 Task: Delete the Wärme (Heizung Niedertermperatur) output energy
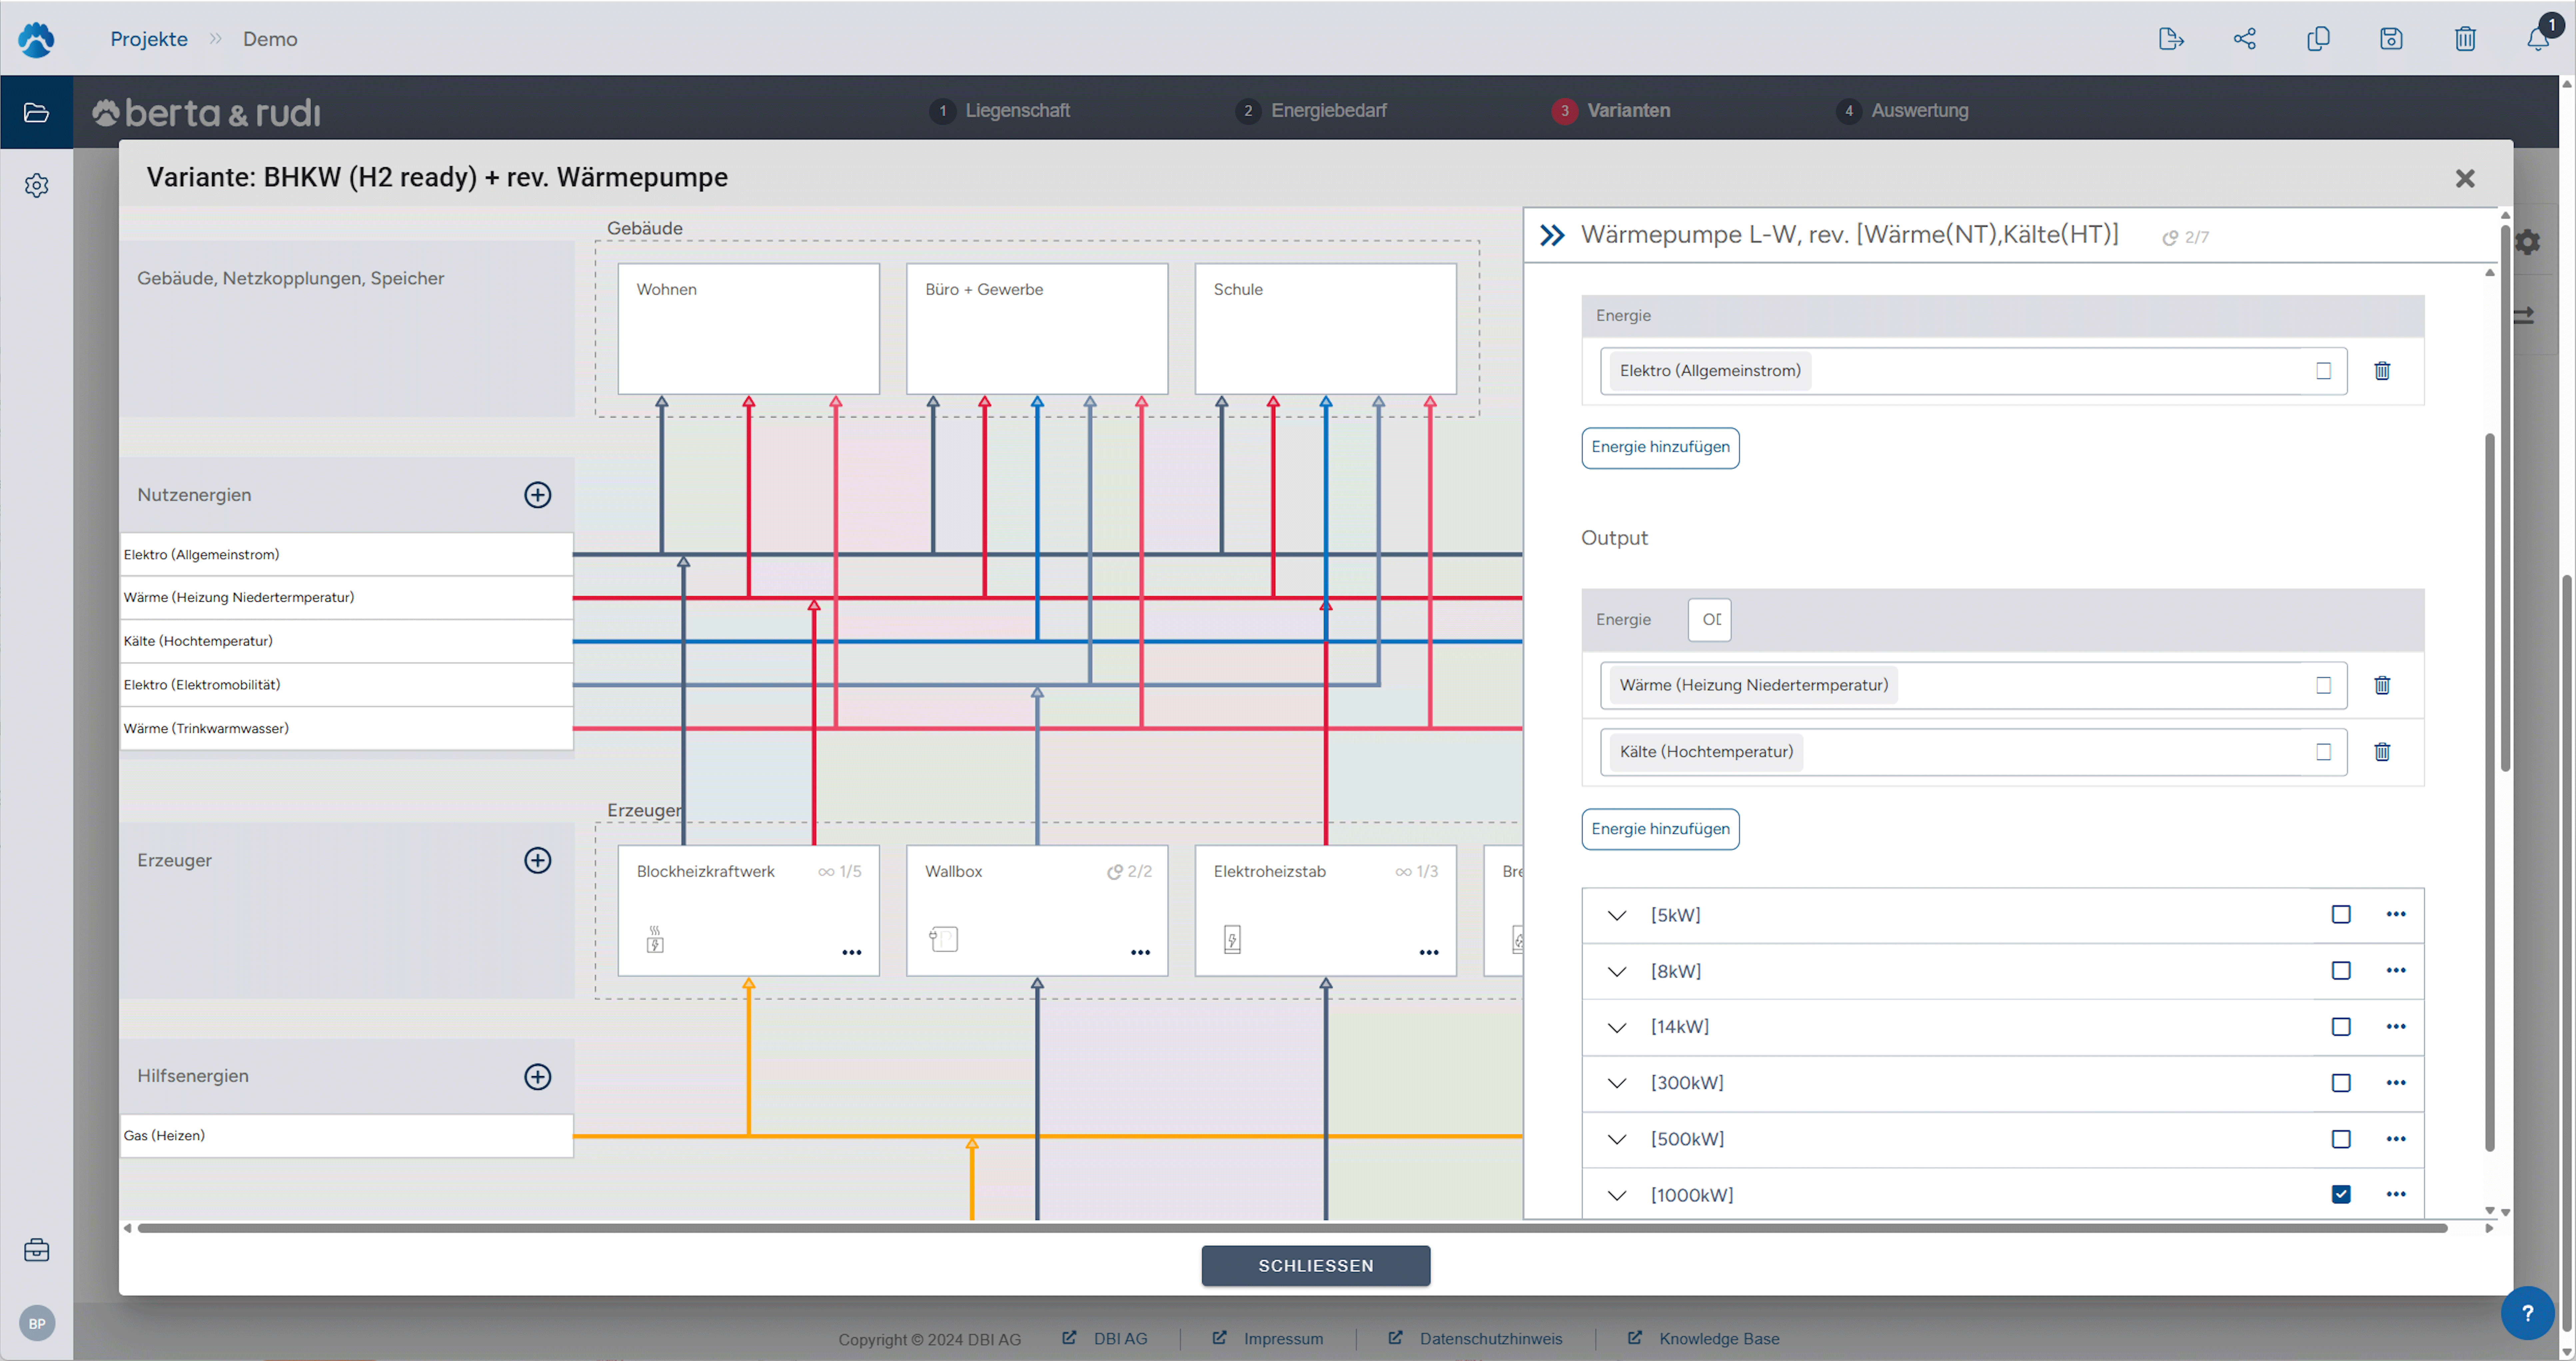2382,685
